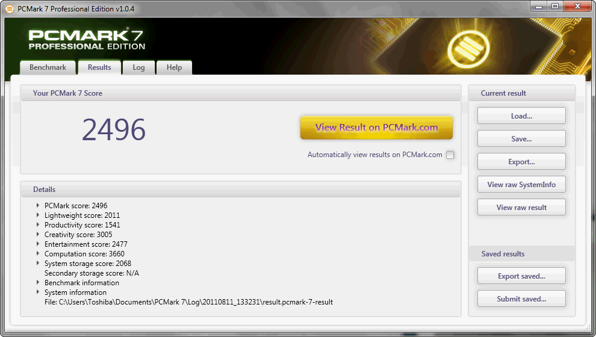Select 'Secondary storage score: N/A' text
The image size is (596, 337).
(x=92, y=273)
